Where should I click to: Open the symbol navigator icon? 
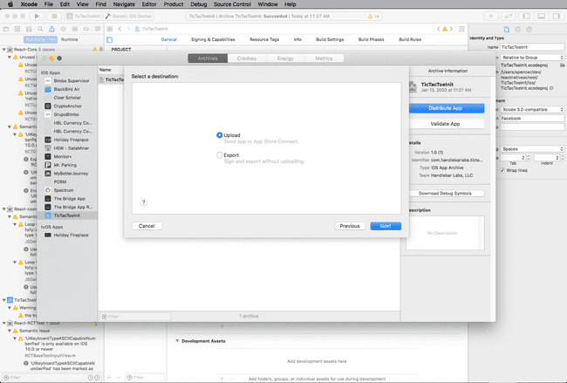click(29, 29)
